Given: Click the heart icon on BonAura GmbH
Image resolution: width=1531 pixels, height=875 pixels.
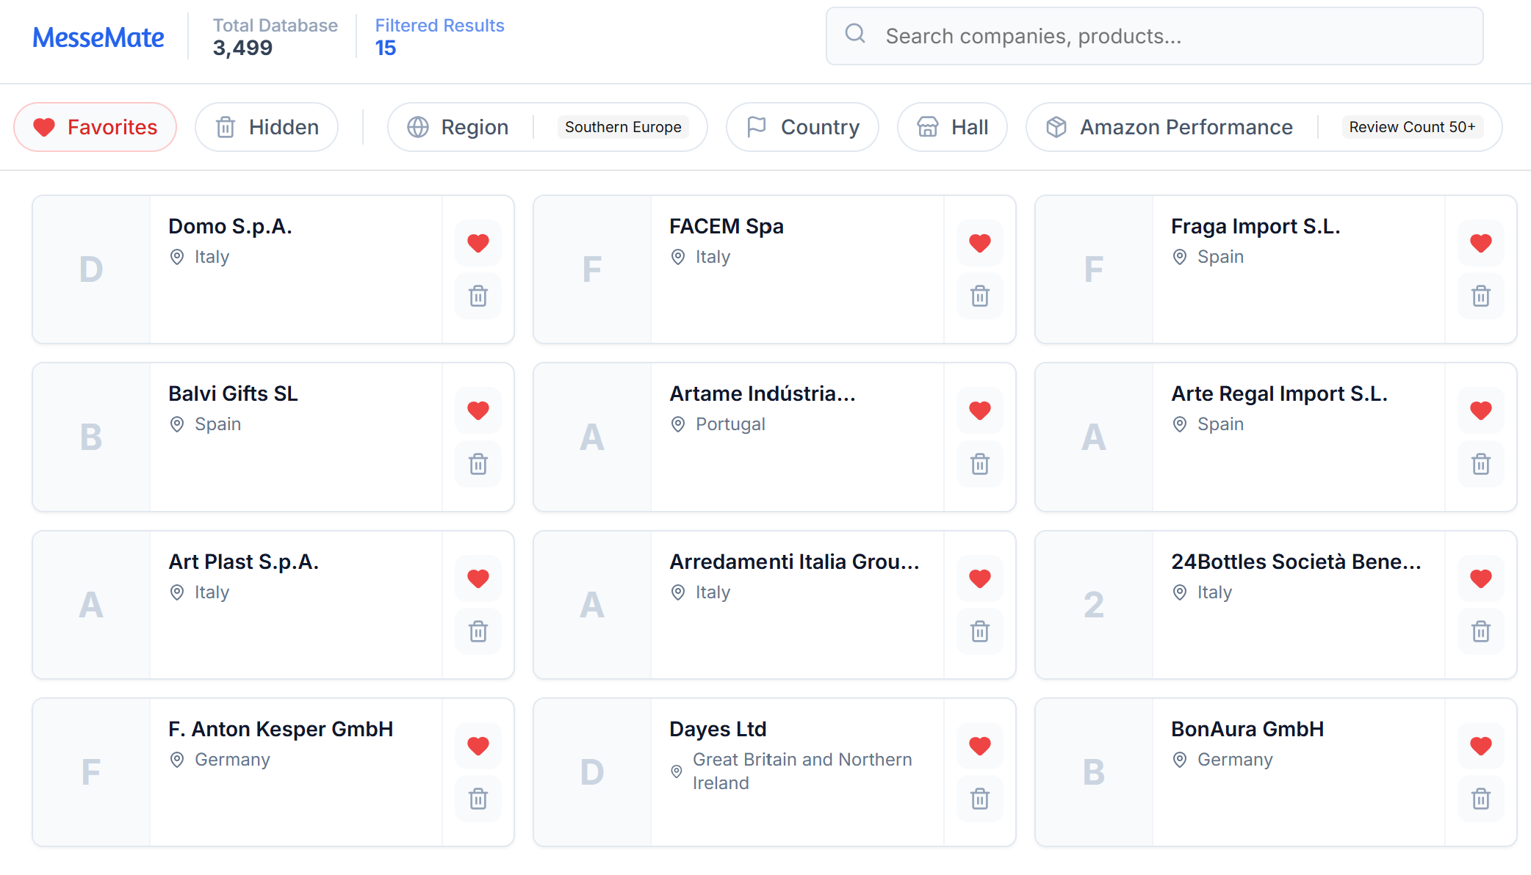Looking at the screenshot, I should click(1480, 745).
